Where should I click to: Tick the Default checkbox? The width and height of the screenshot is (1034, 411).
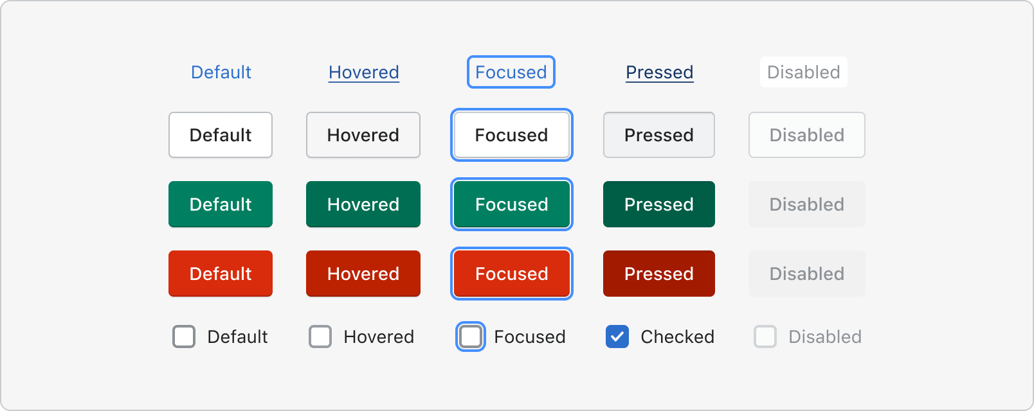click(184, 337)
